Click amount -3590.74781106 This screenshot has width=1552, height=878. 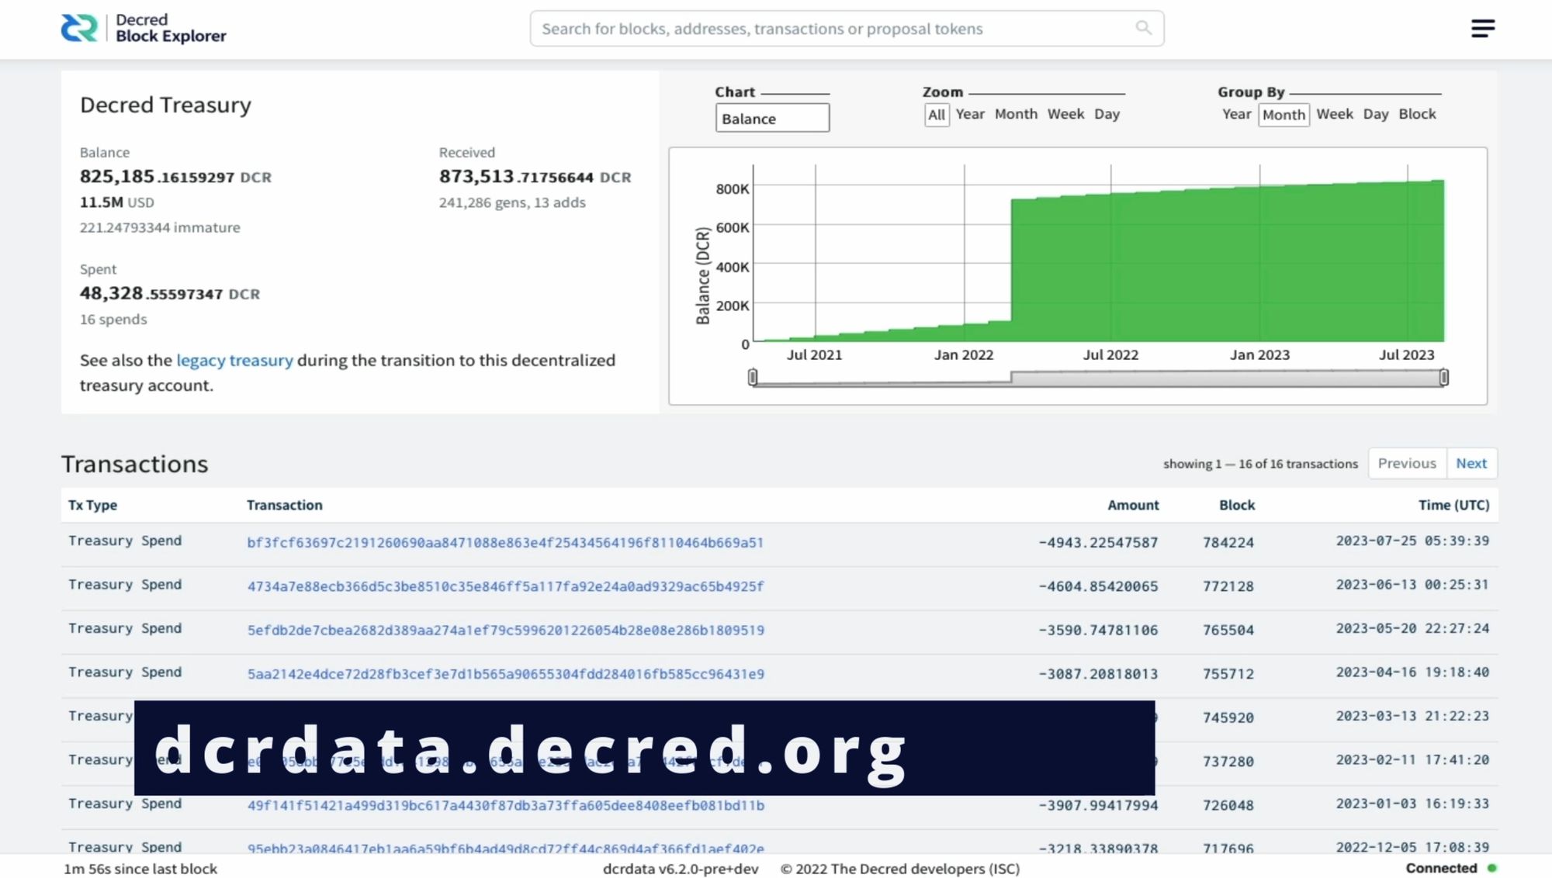tap(1098, 630)
